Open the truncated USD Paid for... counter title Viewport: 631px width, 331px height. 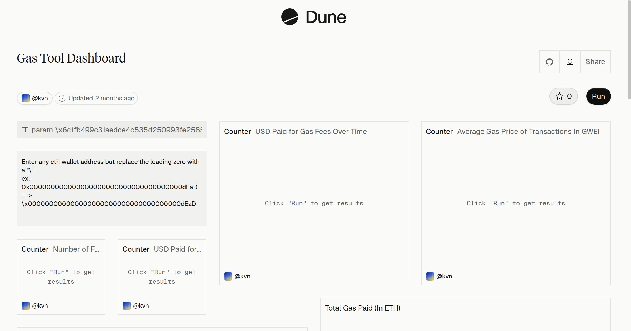point(177,249)
